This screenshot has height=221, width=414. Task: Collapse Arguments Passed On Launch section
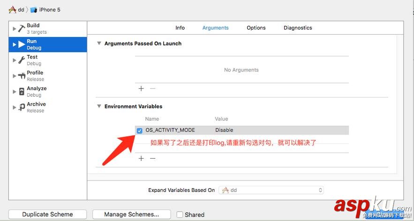(x=99, y=43)
